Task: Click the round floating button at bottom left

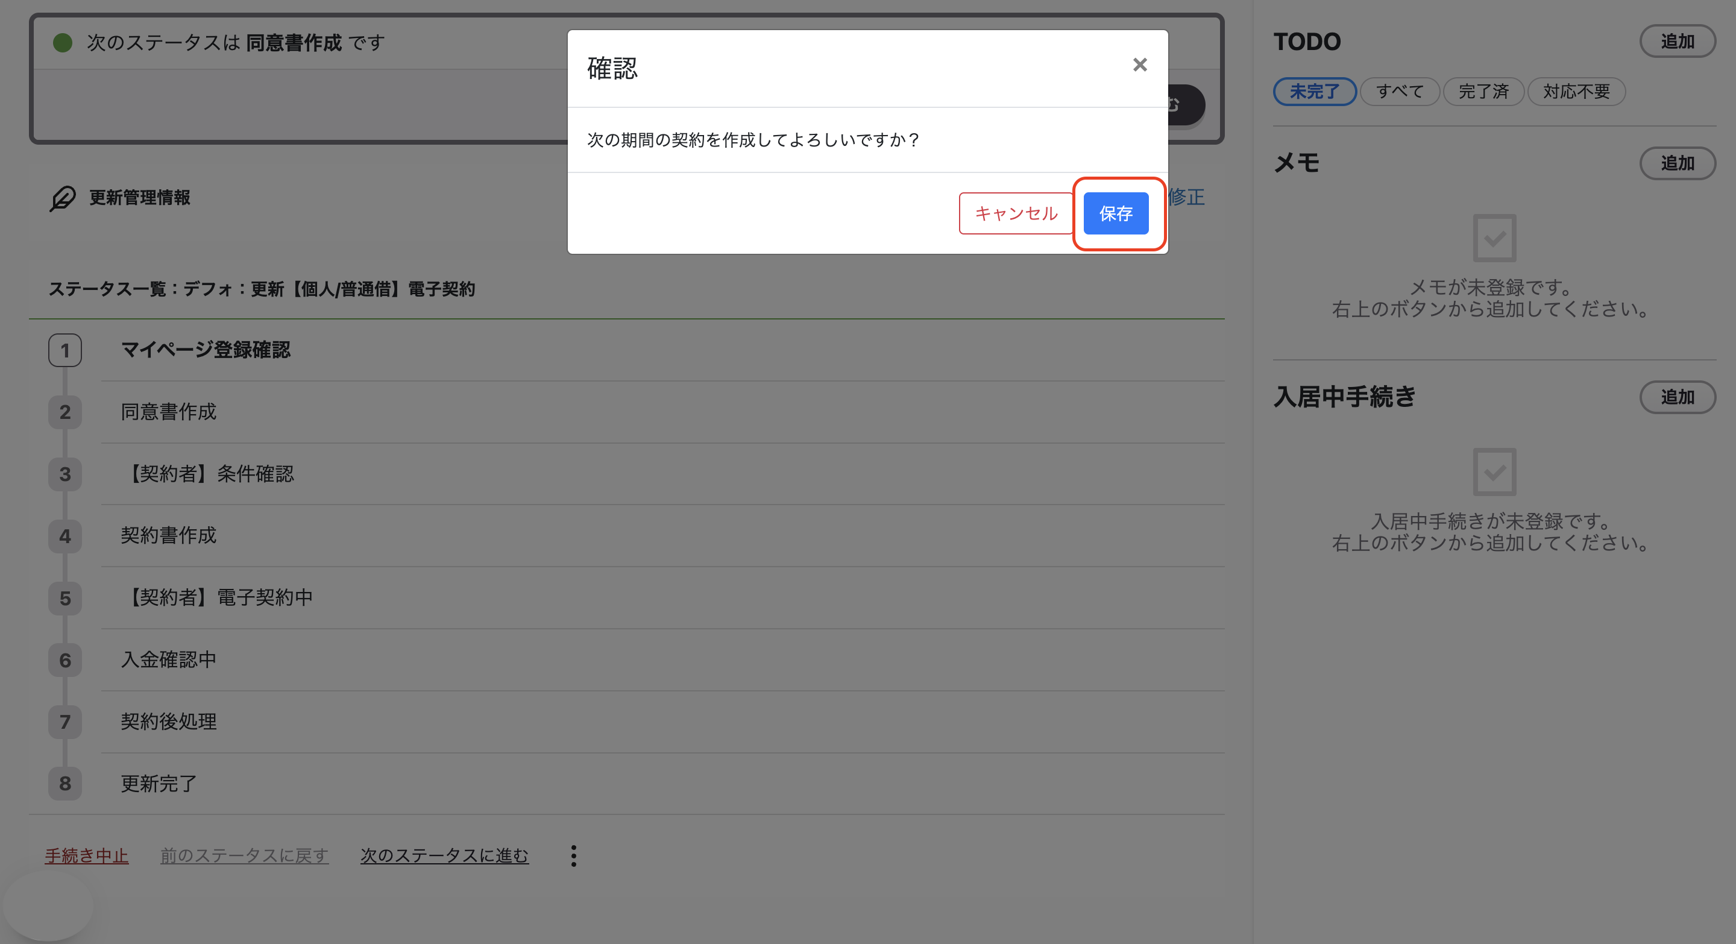Action: 48,906
